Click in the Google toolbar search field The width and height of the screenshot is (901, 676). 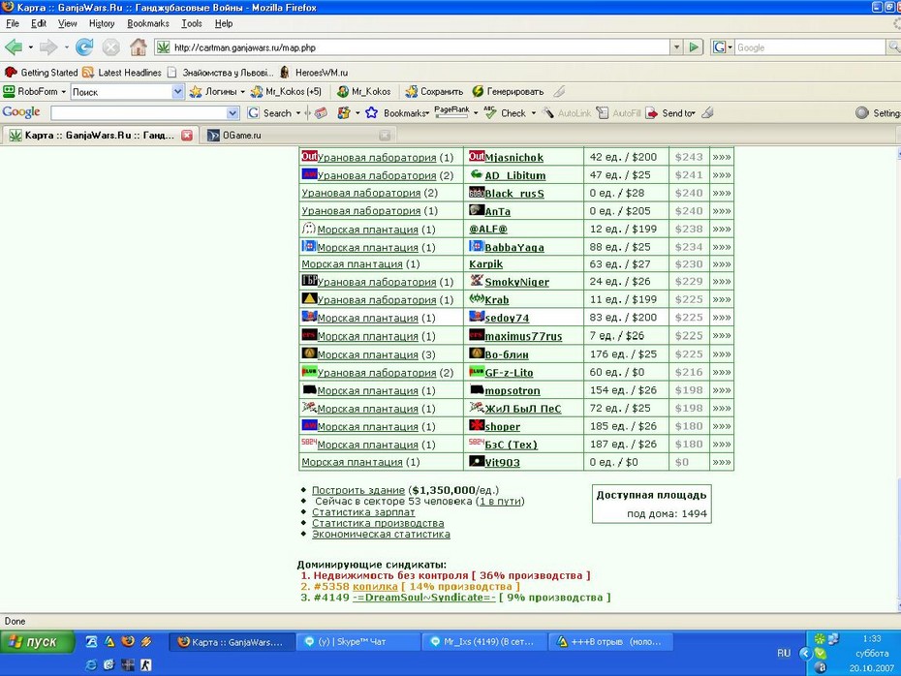coord(139,113)
